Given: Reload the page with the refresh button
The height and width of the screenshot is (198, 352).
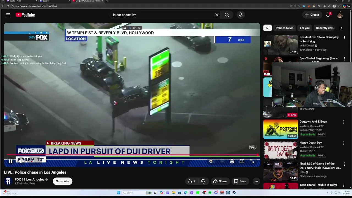Looking at the screenshot, I should [x=8, y=6].
